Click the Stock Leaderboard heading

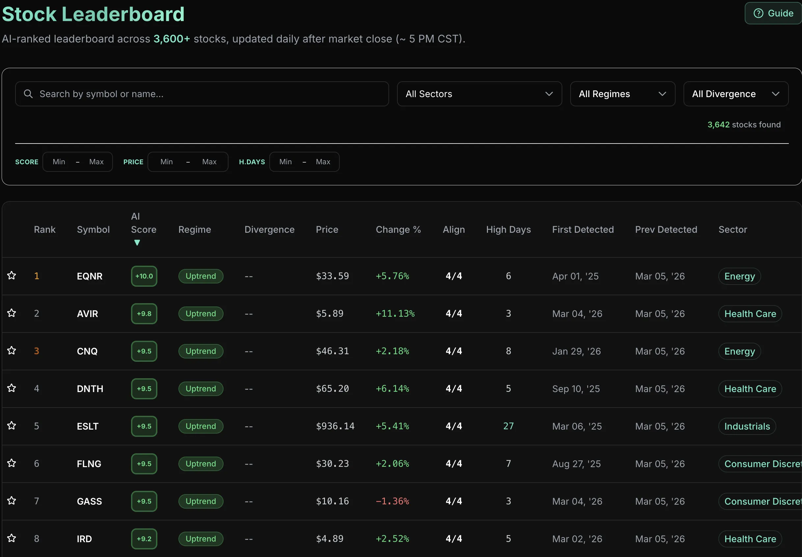tap(93, 14)
